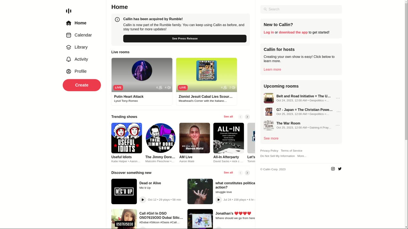Open Mic'd Up episode thumbnail
The height and width of the screenshot is (229, 408).
click(124, 191)
